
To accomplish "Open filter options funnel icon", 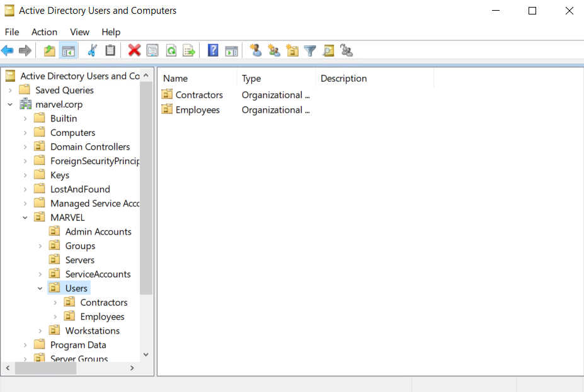I will pyautogui.click(x=310, y=50).
